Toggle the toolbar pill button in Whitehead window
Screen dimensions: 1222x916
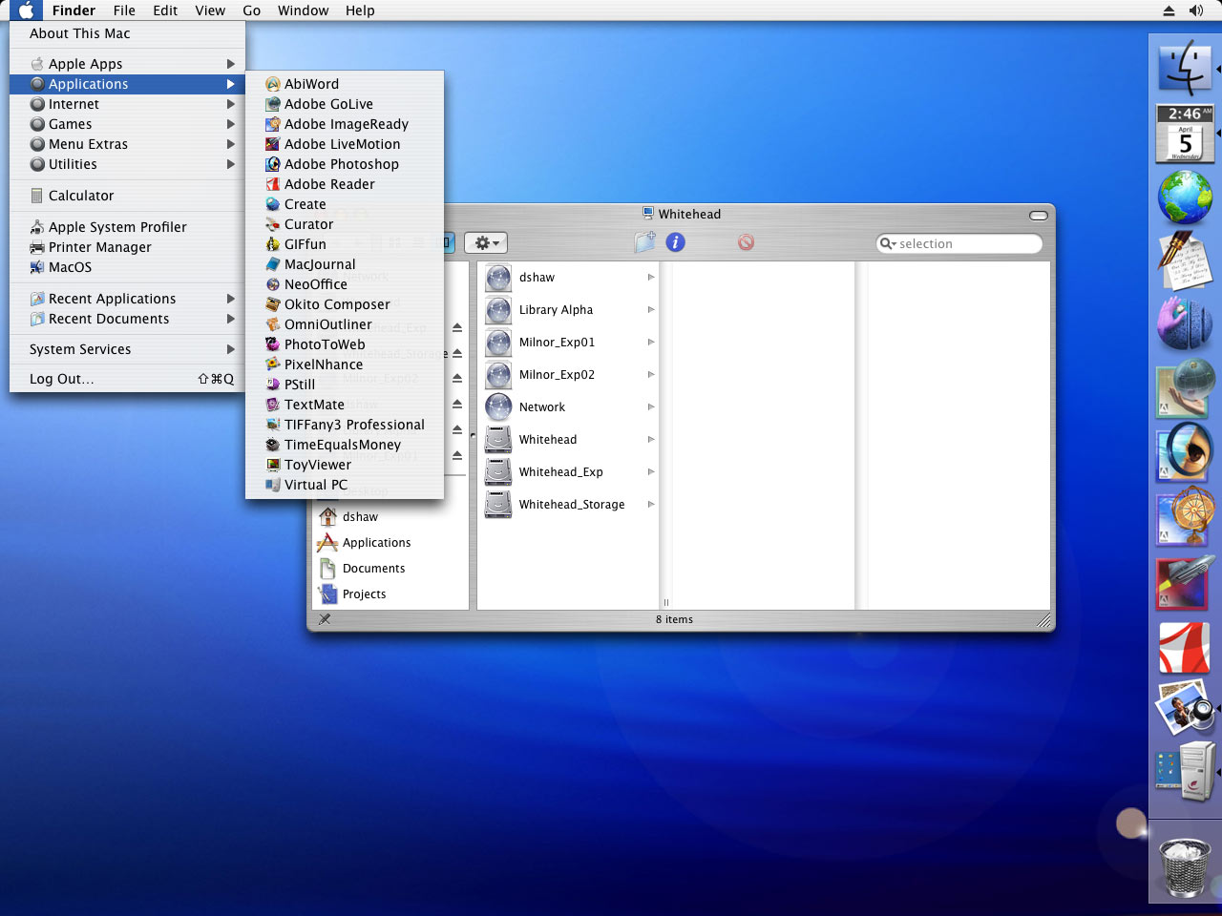click(x=1039, y=215)
